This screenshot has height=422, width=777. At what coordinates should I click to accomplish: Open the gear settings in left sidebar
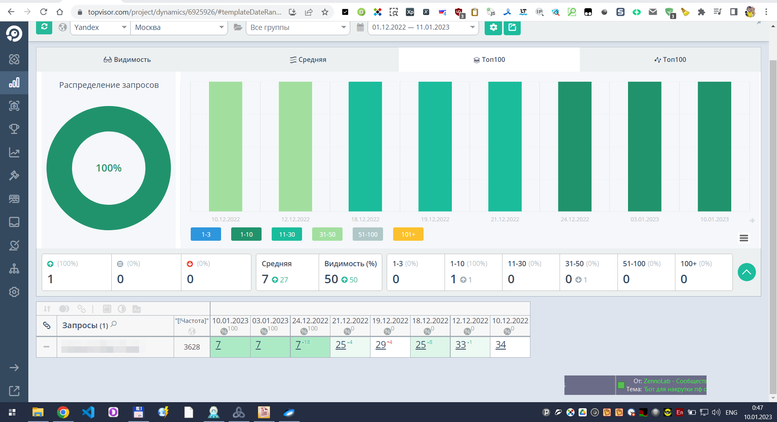pos(14,292)
